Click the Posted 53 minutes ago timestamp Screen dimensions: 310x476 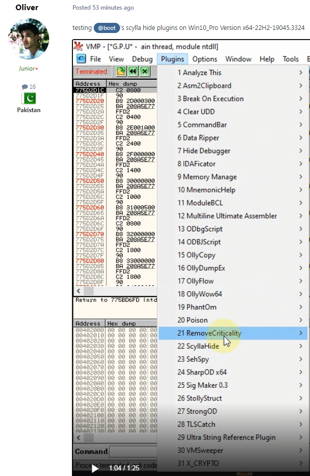[x=103, y=8]
